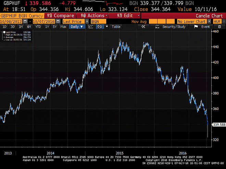Expand No Lower Chart dropdown arrow
The width and height of the screenshot is (226, 169).
[209, 22]
